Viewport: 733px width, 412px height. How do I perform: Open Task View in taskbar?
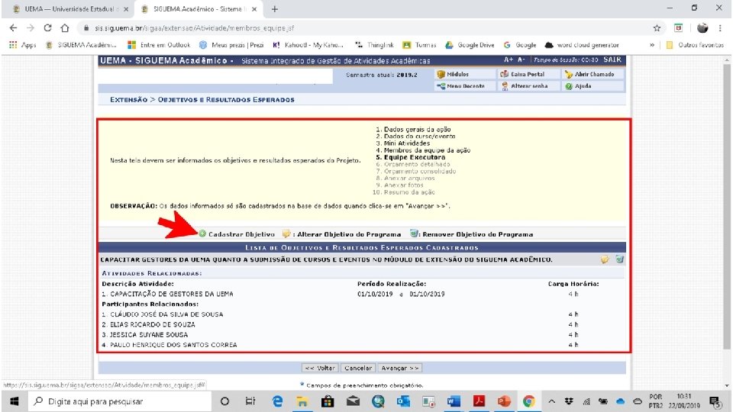tap(250, 401)
